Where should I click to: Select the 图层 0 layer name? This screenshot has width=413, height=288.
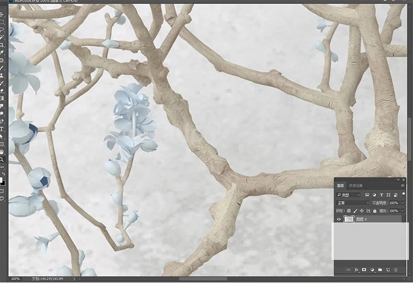click(x=362, y=219)
